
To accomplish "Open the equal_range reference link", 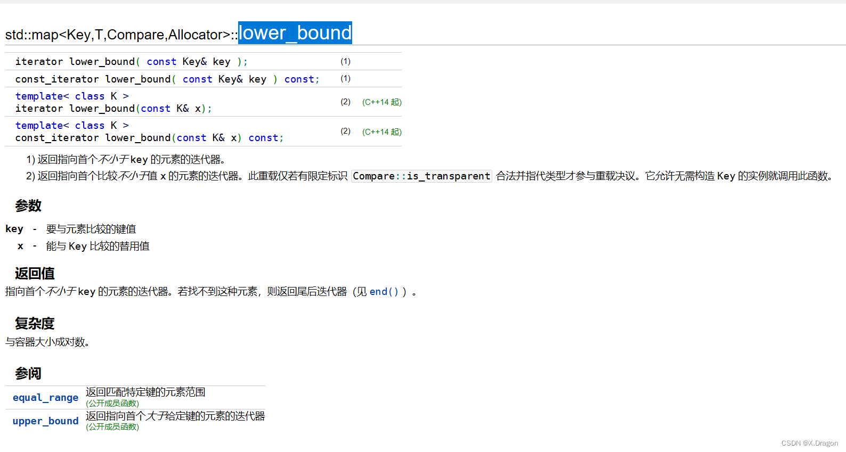I will pos(45,398).
